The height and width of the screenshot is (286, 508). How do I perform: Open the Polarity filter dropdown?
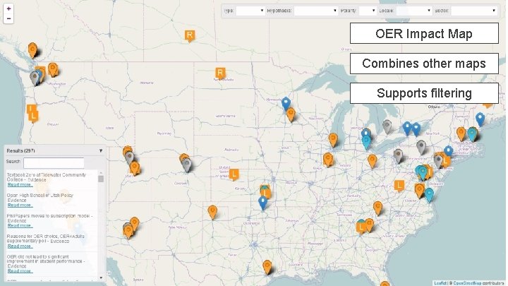(368, 11)
